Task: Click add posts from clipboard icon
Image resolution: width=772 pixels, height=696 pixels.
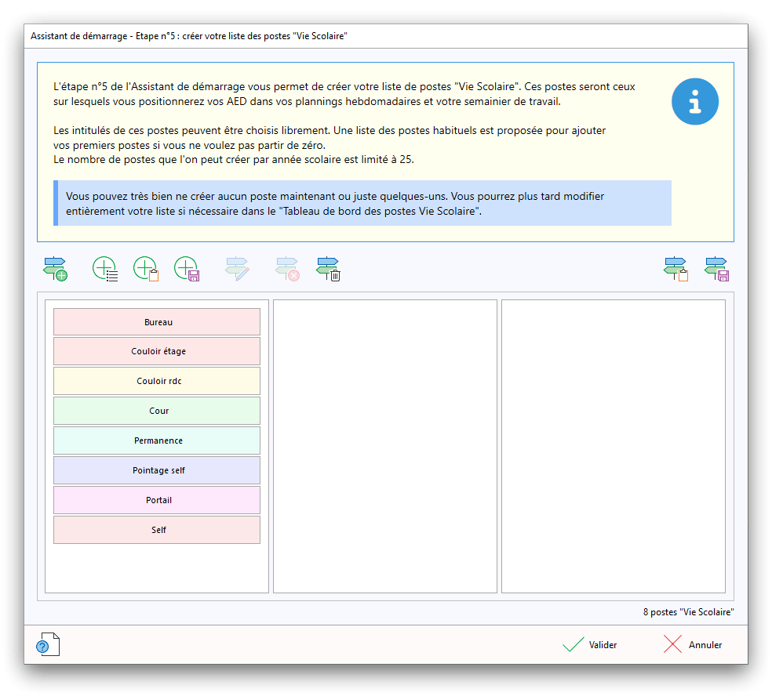Action: 146,269
